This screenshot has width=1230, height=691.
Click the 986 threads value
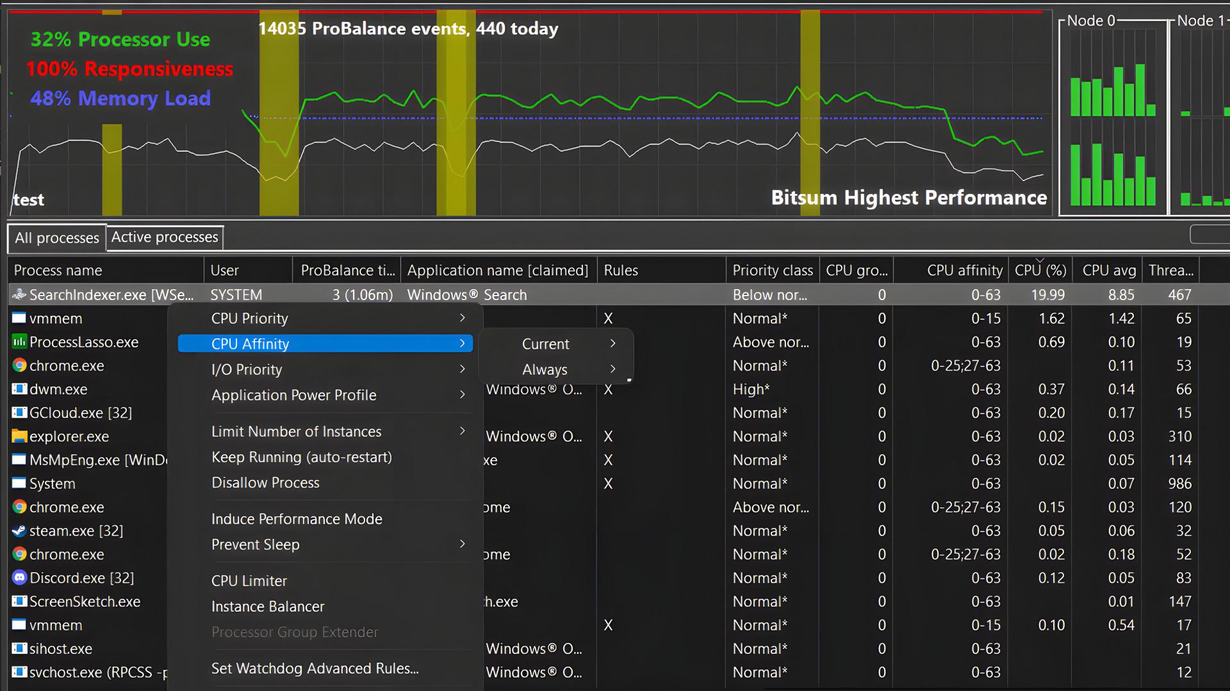[x=1179, y=484]
